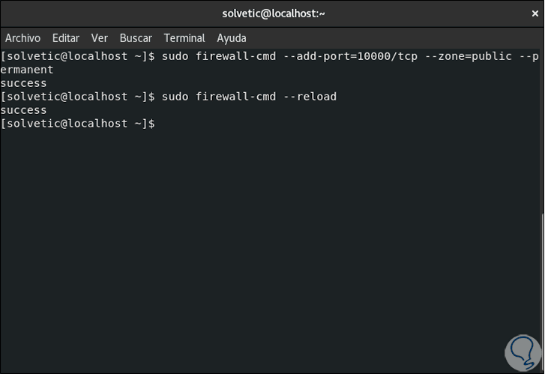This screenshot has width=545, height=374.
Task: Click the wrapped "ermanent" text line
Action: coord(27,70)
